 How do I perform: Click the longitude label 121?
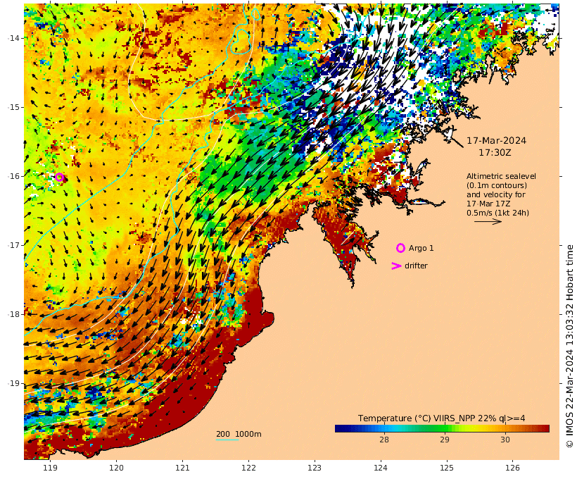[x=182, y=468]
